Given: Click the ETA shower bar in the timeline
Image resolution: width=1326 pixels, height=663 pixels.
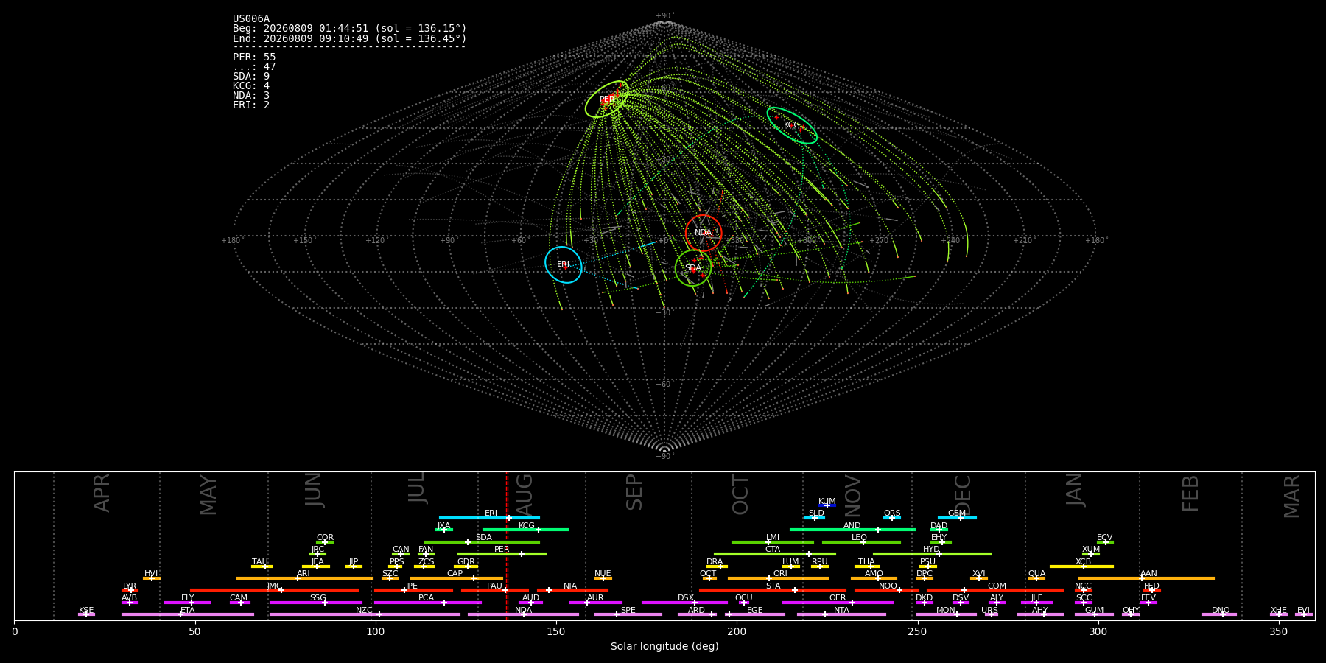Looking at the screenshot, I should pos(188,614).
